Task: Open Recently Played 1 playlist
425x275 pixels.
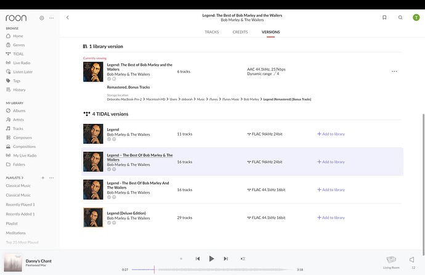Action: point(20,205)
